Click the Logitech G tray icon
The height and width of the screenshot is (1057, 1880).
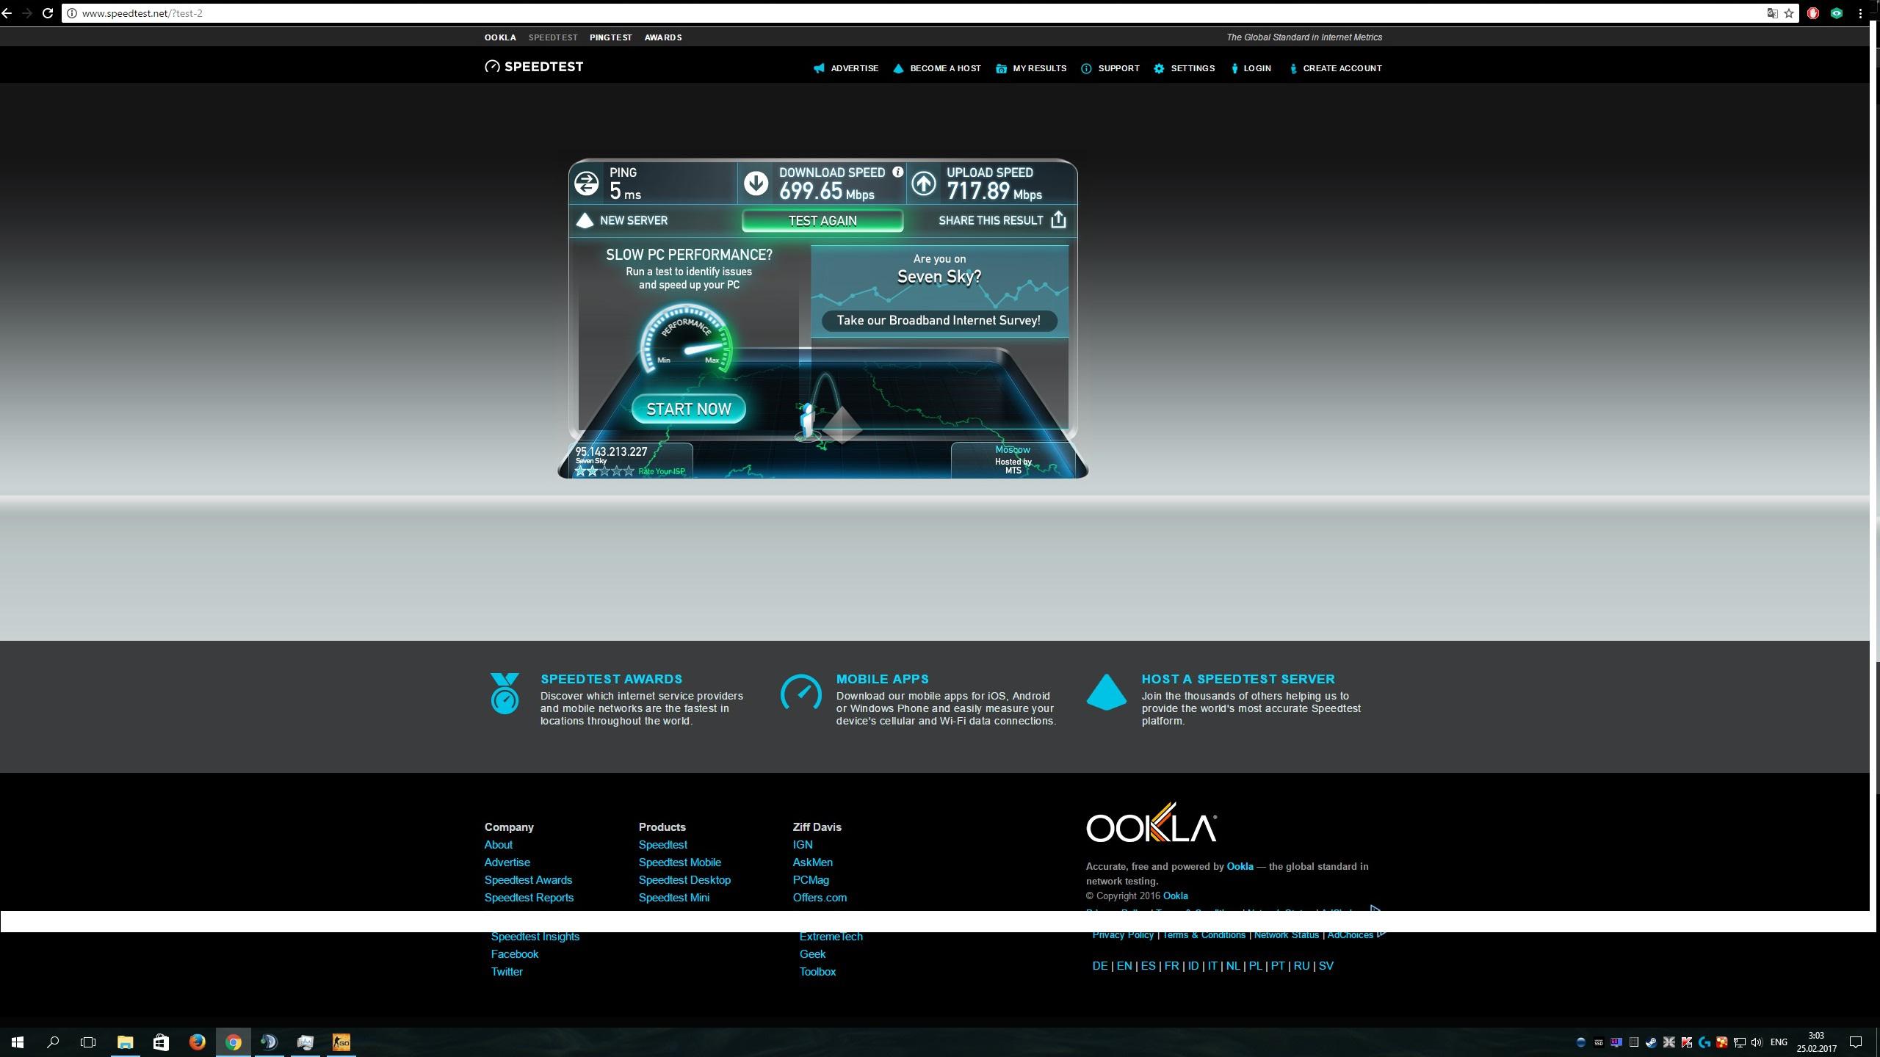pyautogui.click(x=1704, y=1042)
